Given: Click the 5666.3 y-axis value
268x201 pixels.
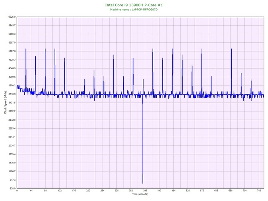Looking at the screenshot, I should point(12,34).
